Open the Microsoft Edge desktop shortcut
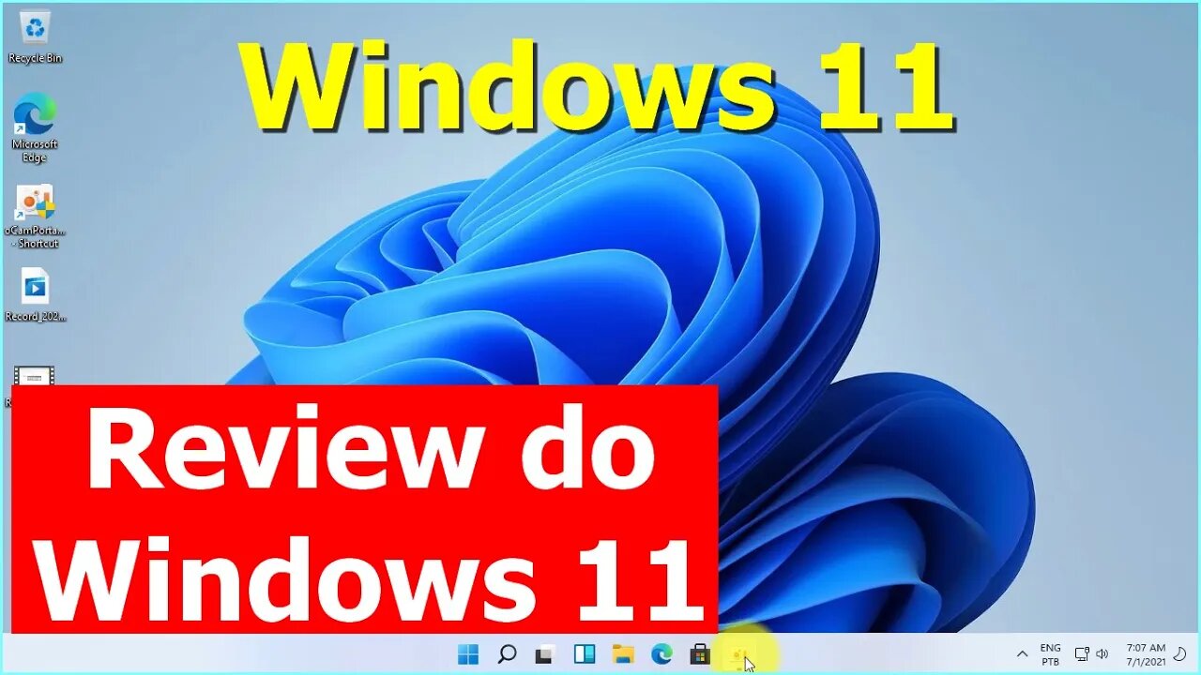 [x=35, y=128]
